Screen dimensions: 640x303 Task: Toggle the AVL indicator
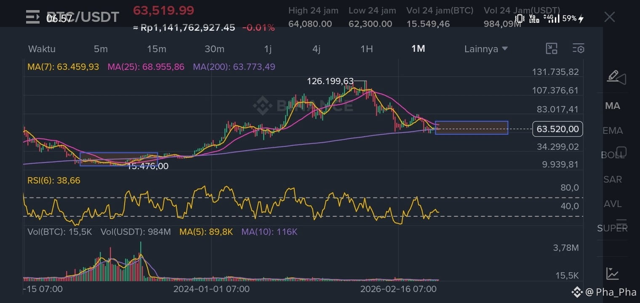coord(613,204)
